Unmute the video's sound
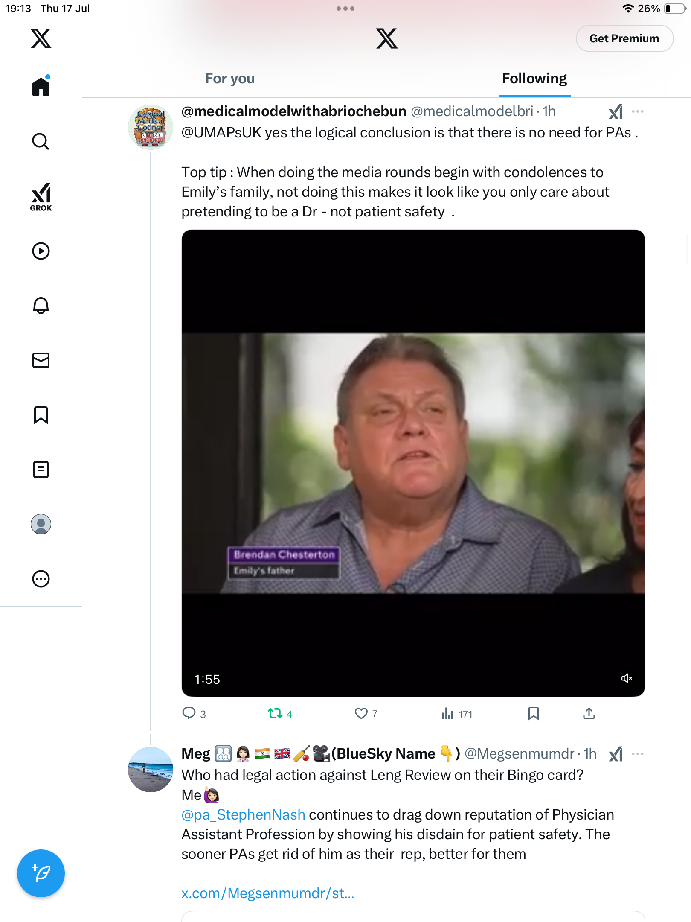 (x=626, y=678)
